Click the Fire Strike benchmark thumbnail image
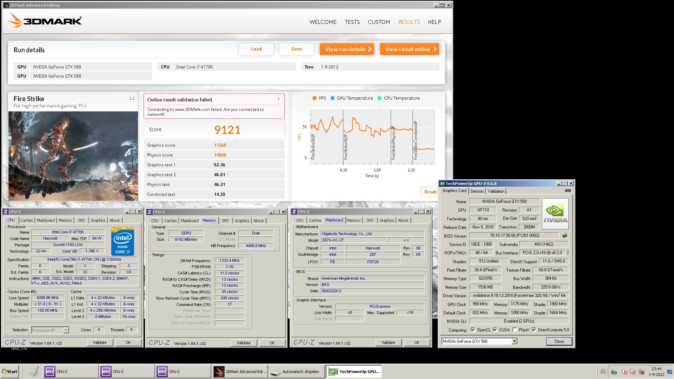674x379 pixels. click(x=73, y=156)
